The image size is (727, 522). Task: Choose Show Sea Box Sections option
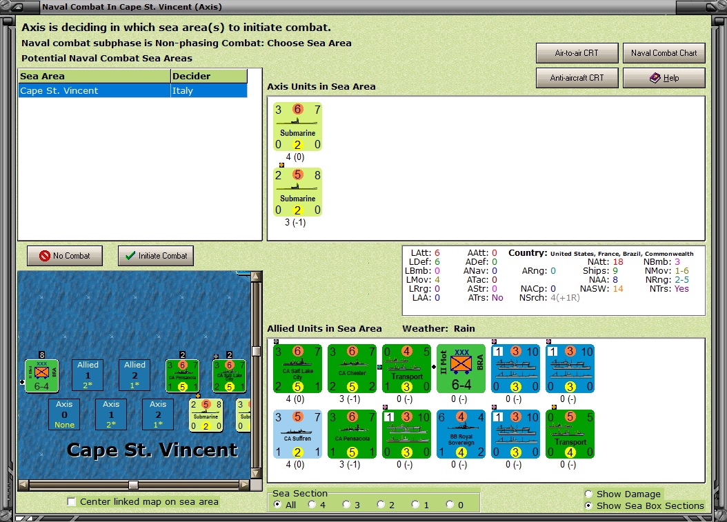click(x=589, y=505)
